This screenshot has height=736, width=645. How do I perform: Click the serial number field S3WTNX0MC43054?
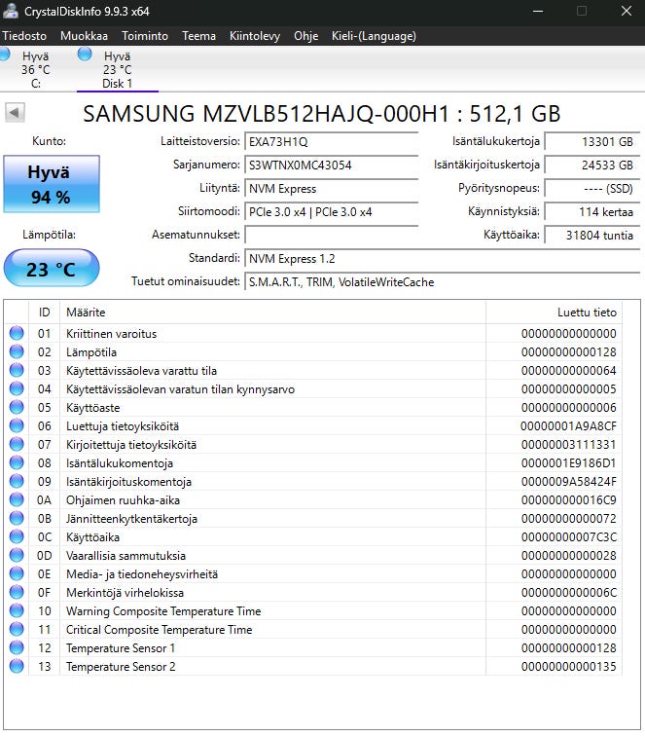[x=331, y=166]
